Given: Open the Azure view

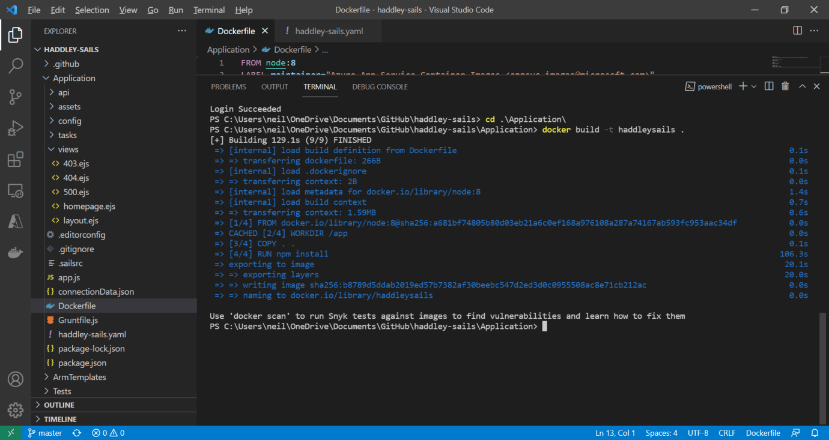Looking at the screenshot, I should pos(16,222).
